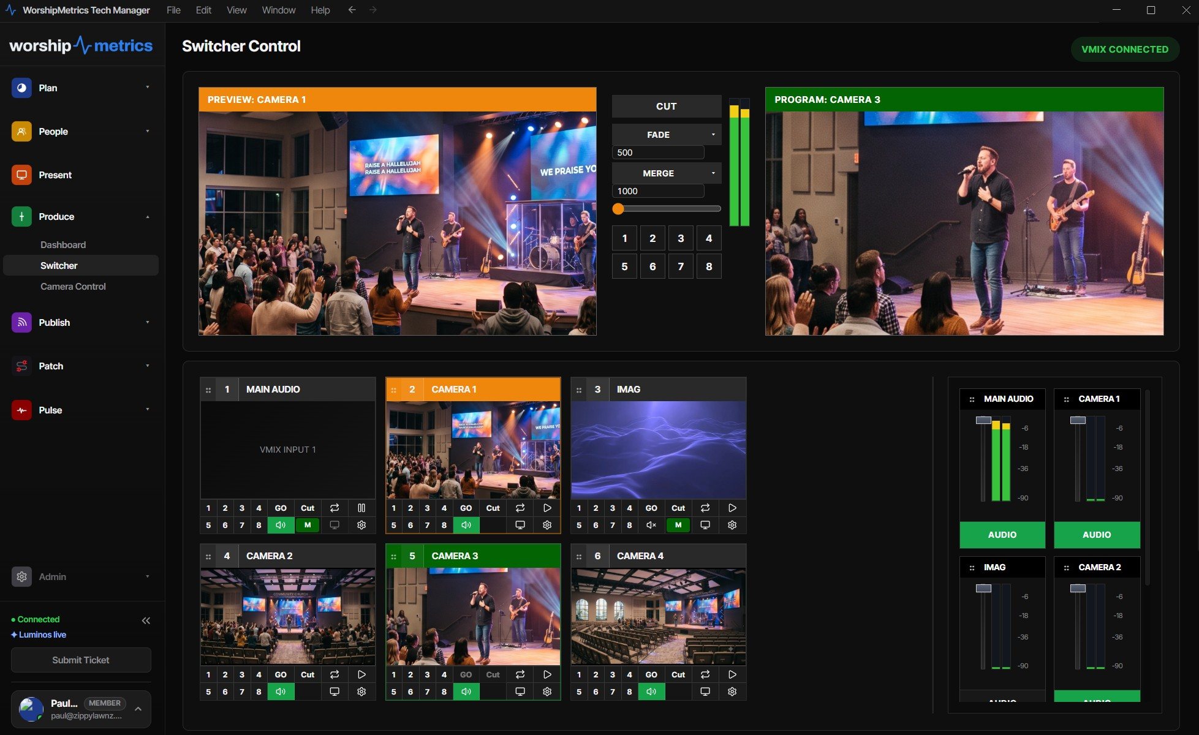
Task: Toggle audio speaker on Camera 1 card
Action: (x=466, y=525)
